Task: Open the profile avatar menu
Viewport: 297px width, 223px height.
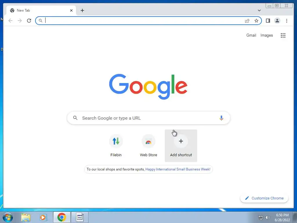Action: pyautogui.click(x=277, y=21)
